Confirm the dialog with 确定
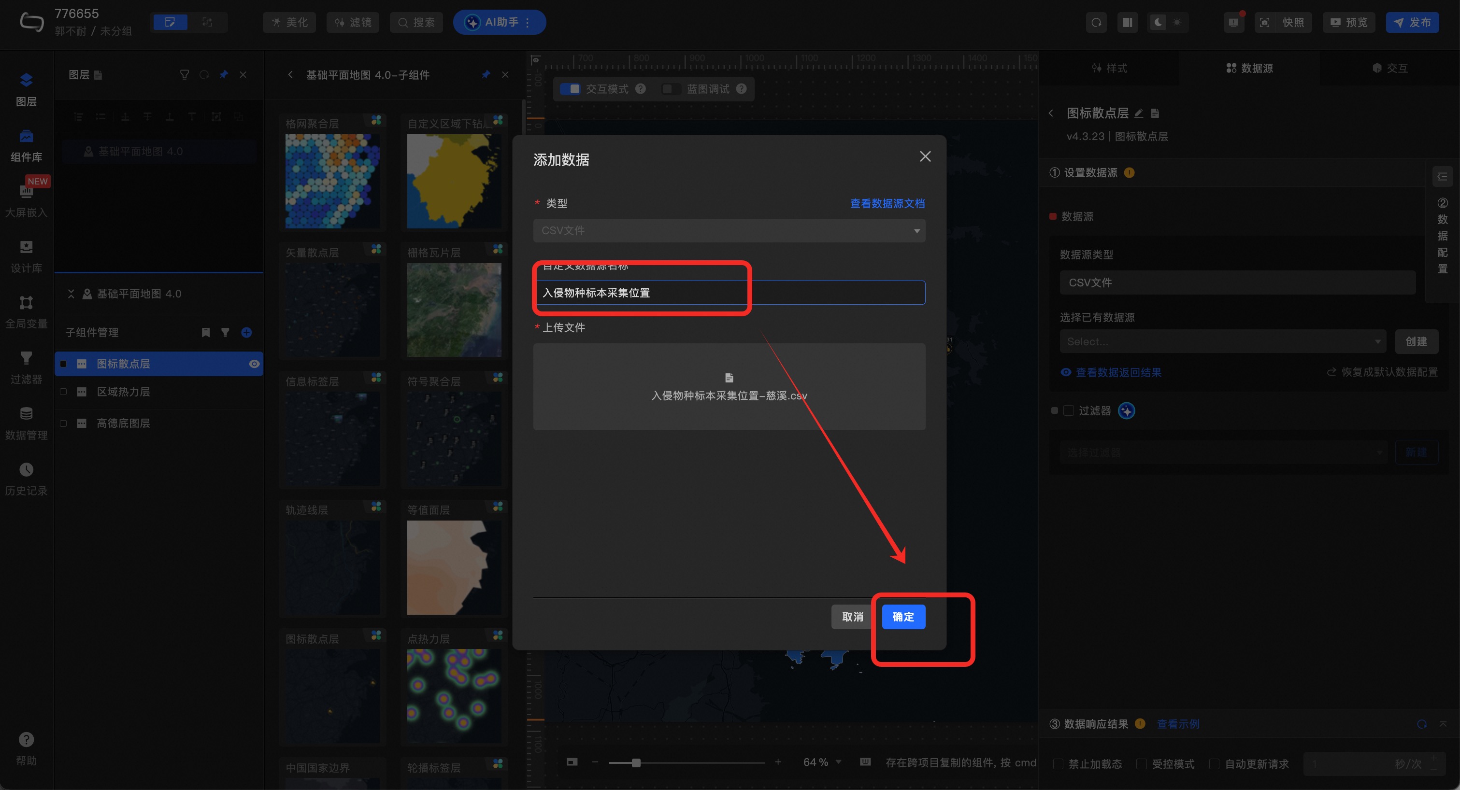The height and width of the screenshot is (790, 1460). [x=903, y=617]
